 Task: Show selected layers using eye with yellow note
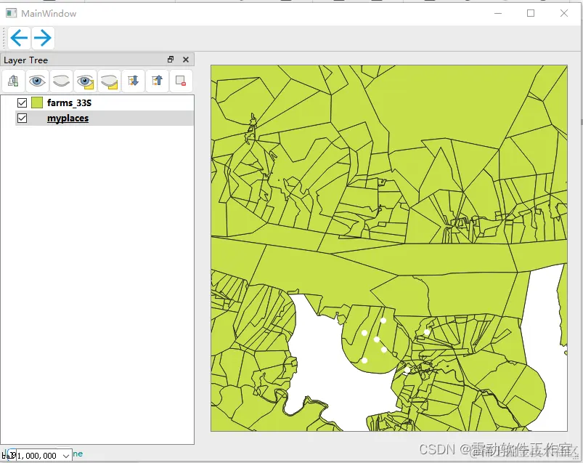point(85,81)
